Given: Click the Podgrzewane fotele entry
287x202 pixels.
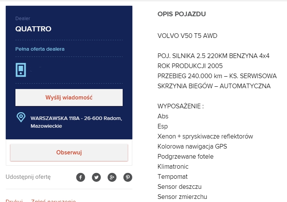Looking at the screenshot, I should [186, 156].
